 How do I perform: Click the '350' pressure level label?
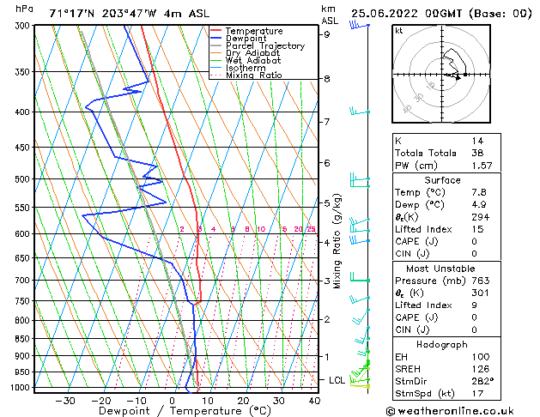(x=24, y=72)
